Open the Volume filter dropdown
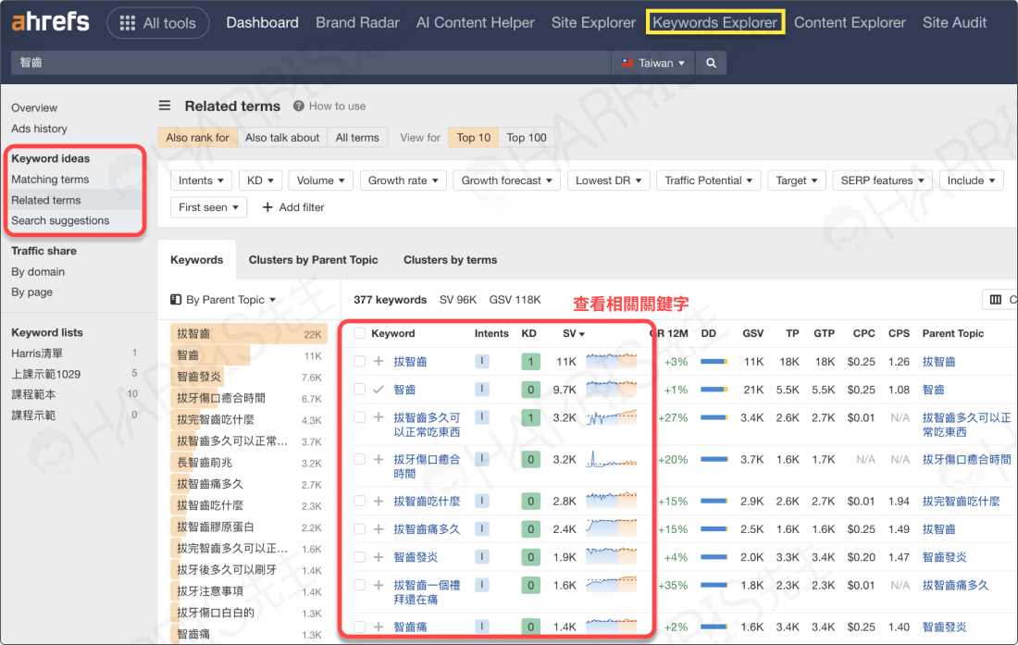Image resolution: width=1018 pixels, height=645 pixels. tap(321, 180)
